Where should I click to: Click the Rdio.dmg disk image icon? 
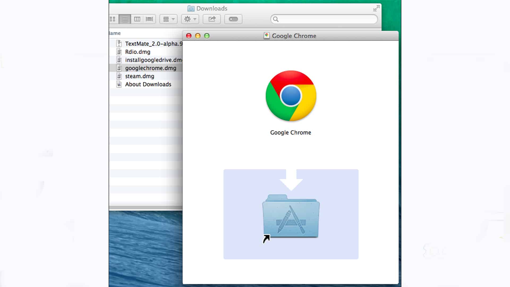[119, 52]
